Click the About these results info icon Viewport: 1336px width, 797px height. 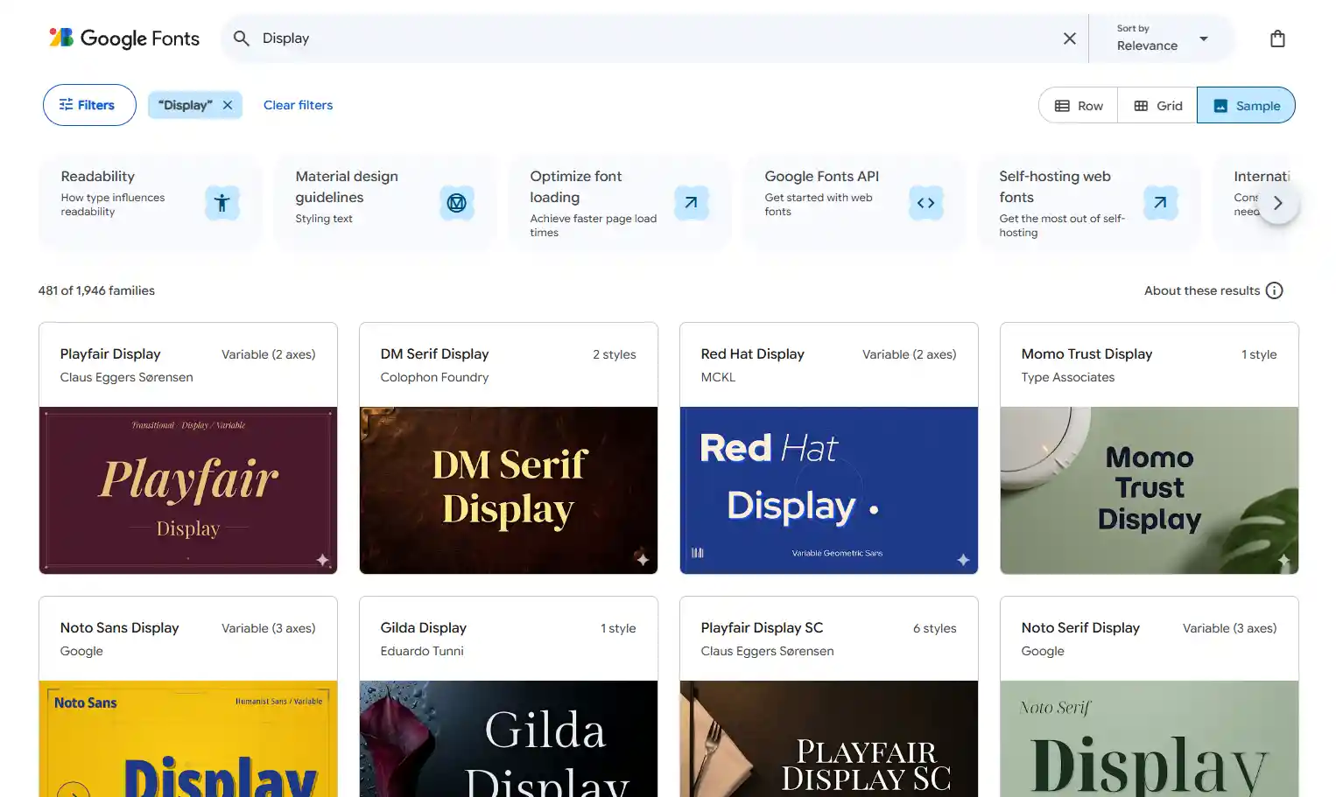click(1275, 290)
